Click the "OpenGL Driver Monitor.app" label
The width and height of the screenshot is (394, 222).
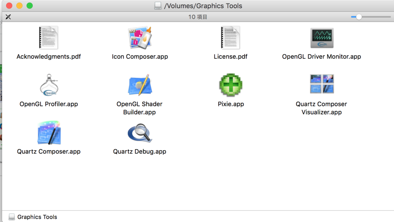point(322,57)
